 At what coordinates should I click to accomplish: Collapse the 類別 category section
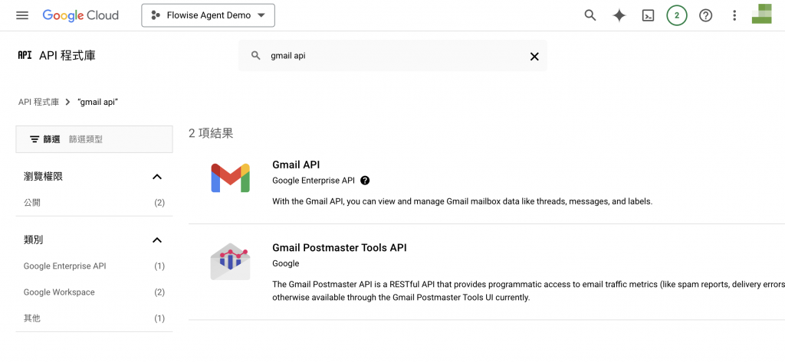157,240
